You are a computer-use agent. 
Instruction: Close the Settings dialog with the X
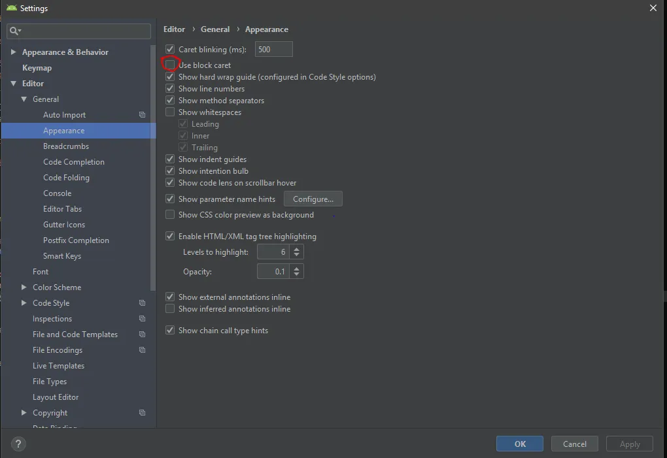tap(653, 8)
